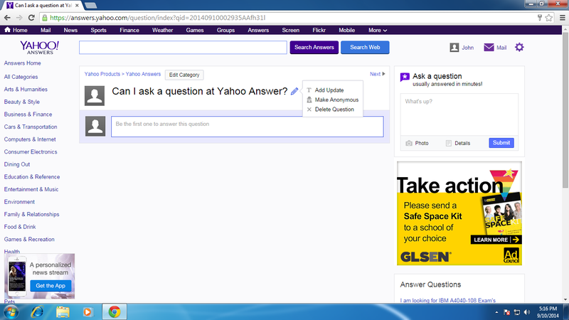Click the What's up question textarea
This screenshot has width=569, height=320.
pos(459,114)
